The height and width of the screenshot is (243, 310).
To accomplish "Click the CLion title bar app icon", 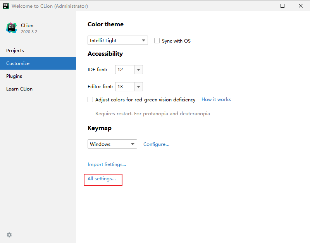I will coord(6,6).
